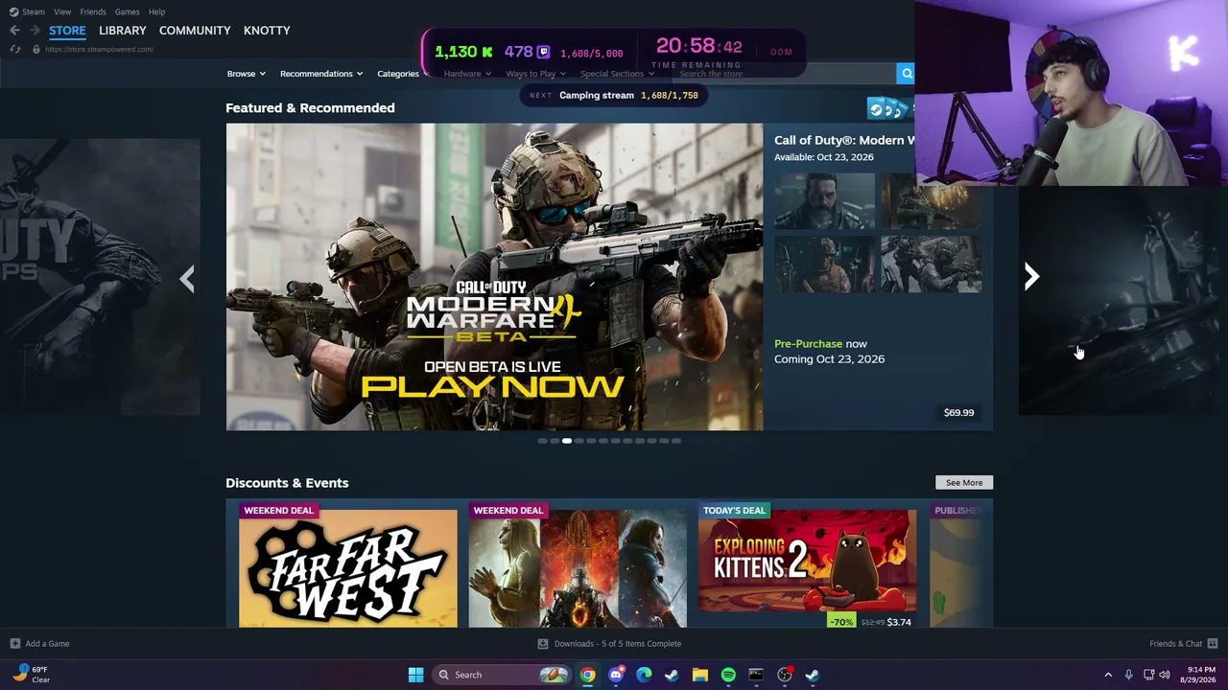
Task: Open Spotify from the taskbar
Action: [x=728, y=675]
